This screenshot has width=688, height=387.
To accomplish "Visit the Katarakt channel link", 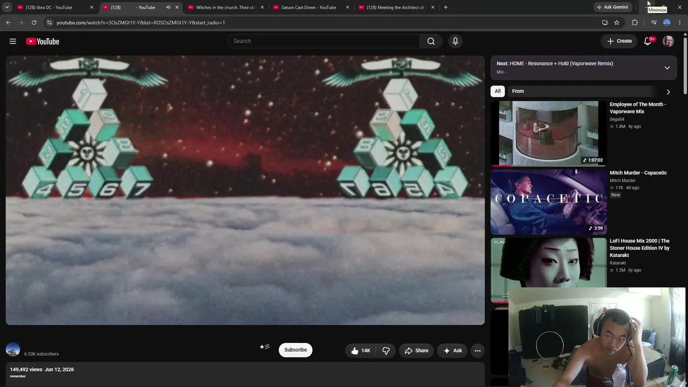I will pos(618,263).
